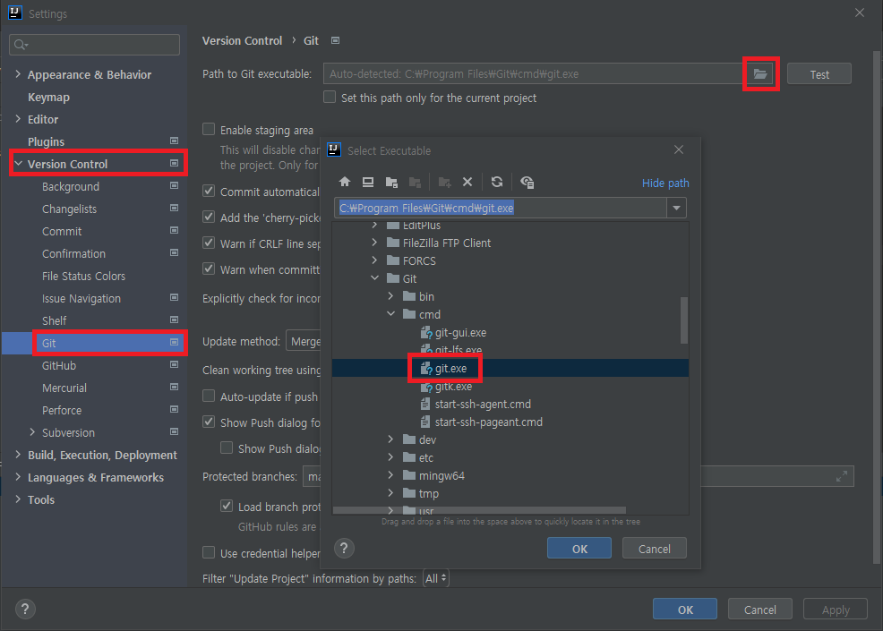Click project icon beside Shelf entry
Screen dimensions: 883x631
pyautogui.click(x=174, y=320)
